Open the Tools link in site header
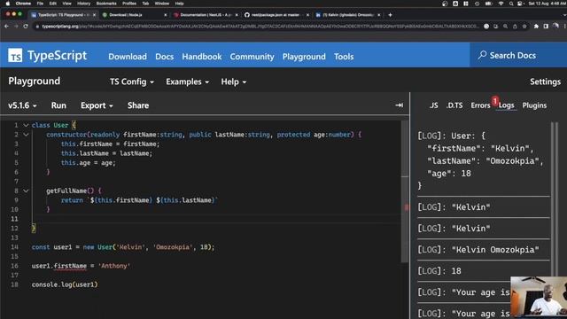 point(344,57)
